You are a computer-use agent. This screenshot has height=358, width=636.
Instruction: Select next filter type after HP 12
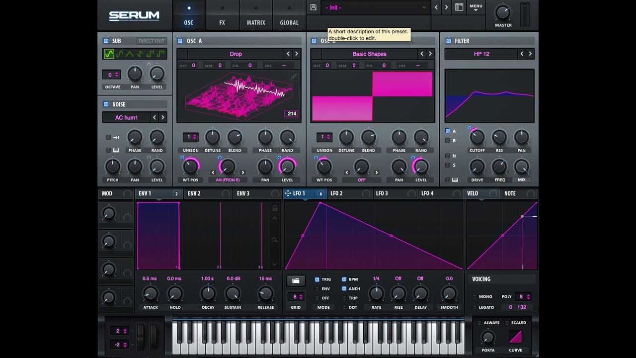(530, 54)
